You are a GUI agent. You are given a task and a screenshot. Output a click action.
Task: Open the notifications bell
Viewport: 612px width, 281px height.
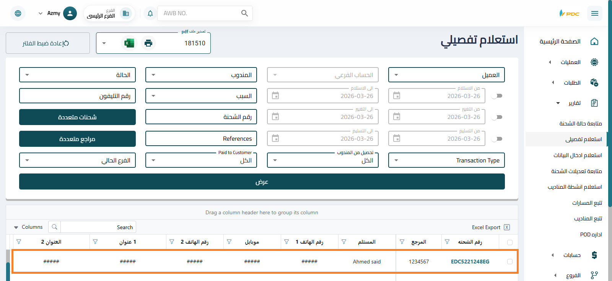(x=150, y=13)
